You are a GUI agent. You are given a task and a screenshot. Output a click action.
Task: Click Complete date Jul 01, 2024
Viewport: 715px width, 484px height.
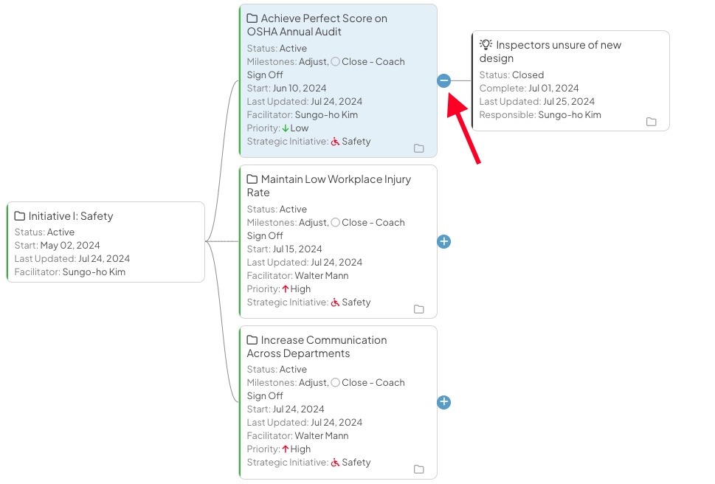(x=529, y=88)
